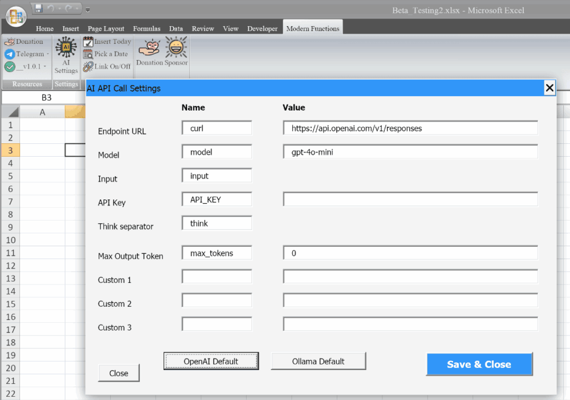Click the Close button in dialog
The image size is (570, 400).
point(119,373)
